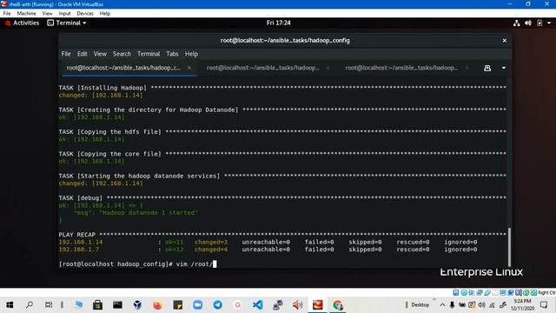556x313 pixels.
Task: Open the VirtualBox Machine menu
Action: [x=27, y=14]
